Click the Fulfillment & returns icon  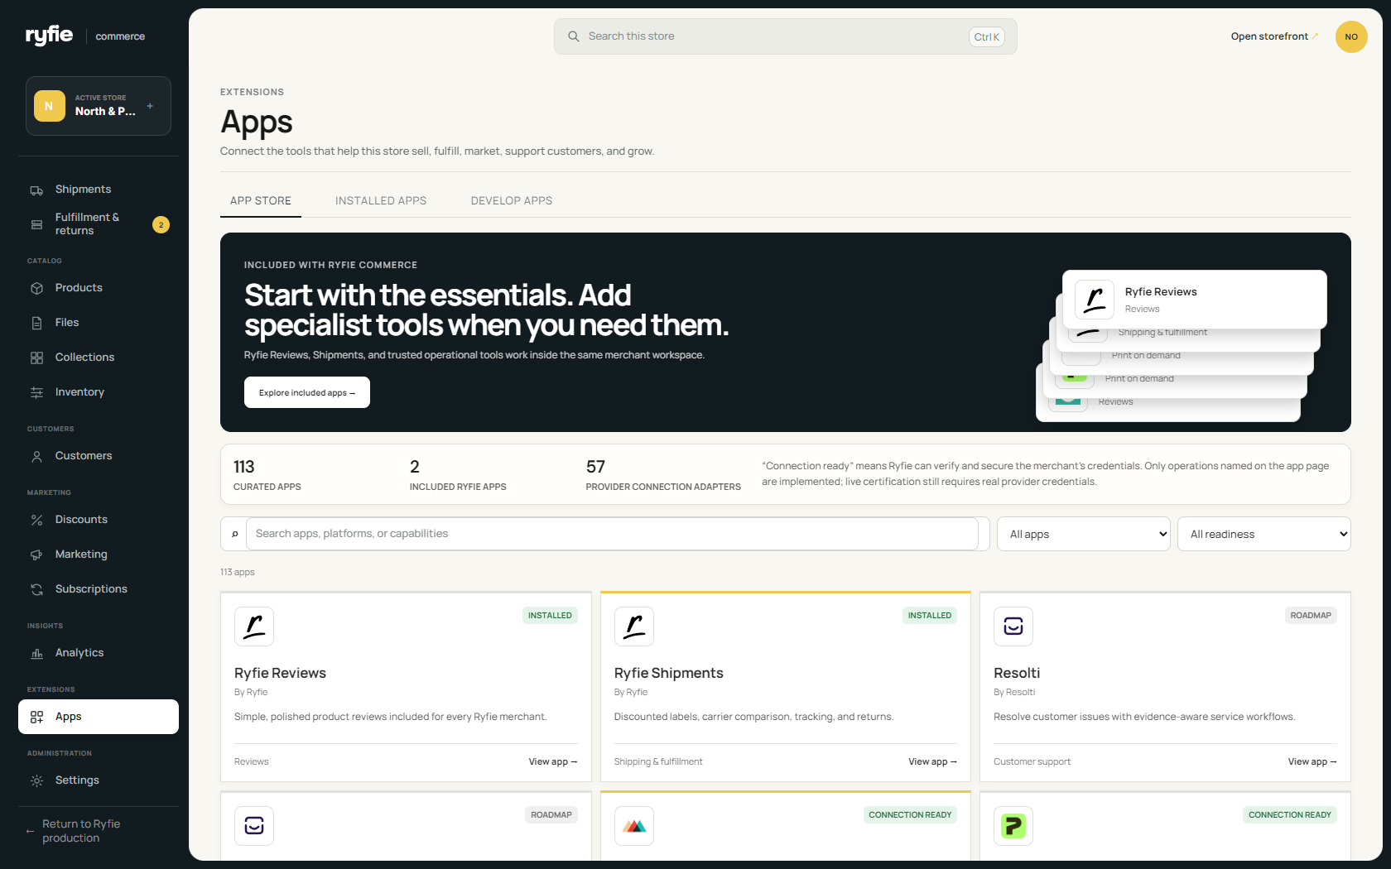point(36,224)
